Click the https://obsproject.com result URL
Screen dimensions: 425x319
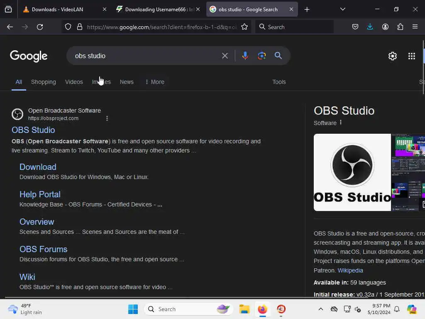(x=53, y=118)
